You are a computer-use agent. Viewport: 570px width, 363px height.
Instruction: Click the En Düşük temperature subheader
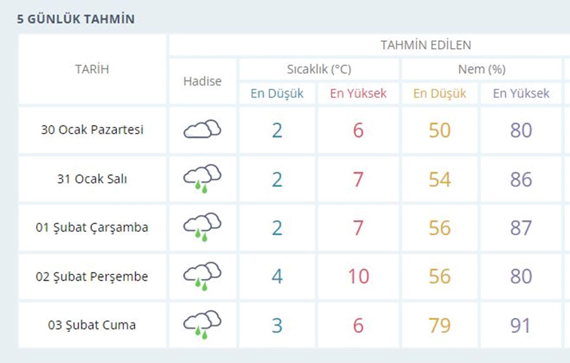point(277,93)
